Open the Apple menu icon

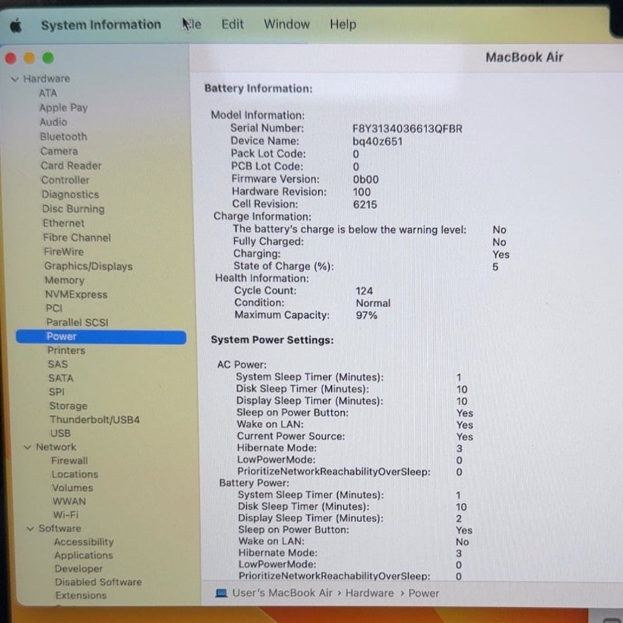[x=16, y=26]
